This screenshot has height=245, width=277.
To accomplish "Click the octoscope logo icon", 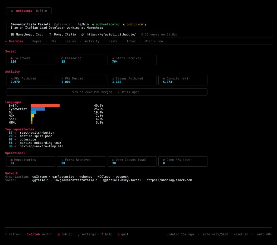I will click(12, 11).
